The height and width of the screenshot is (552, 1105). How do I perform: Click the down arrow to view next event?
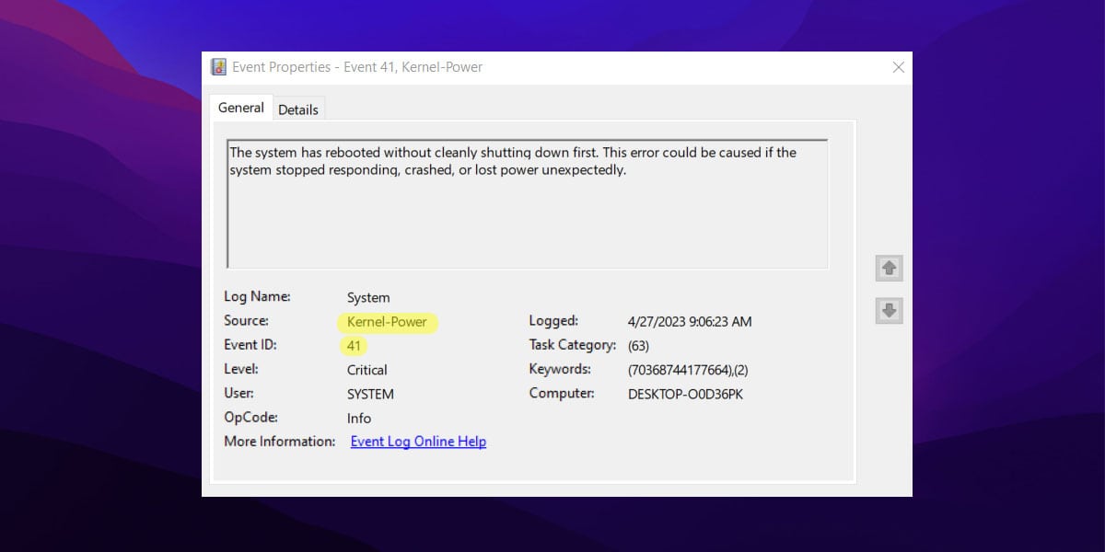(x=888, y=310)
